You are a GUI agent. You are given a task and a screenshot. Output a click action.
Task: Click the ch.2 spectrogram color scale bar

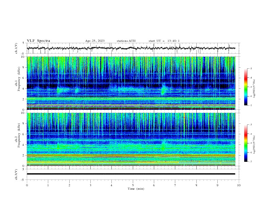(x=246, y=143)
